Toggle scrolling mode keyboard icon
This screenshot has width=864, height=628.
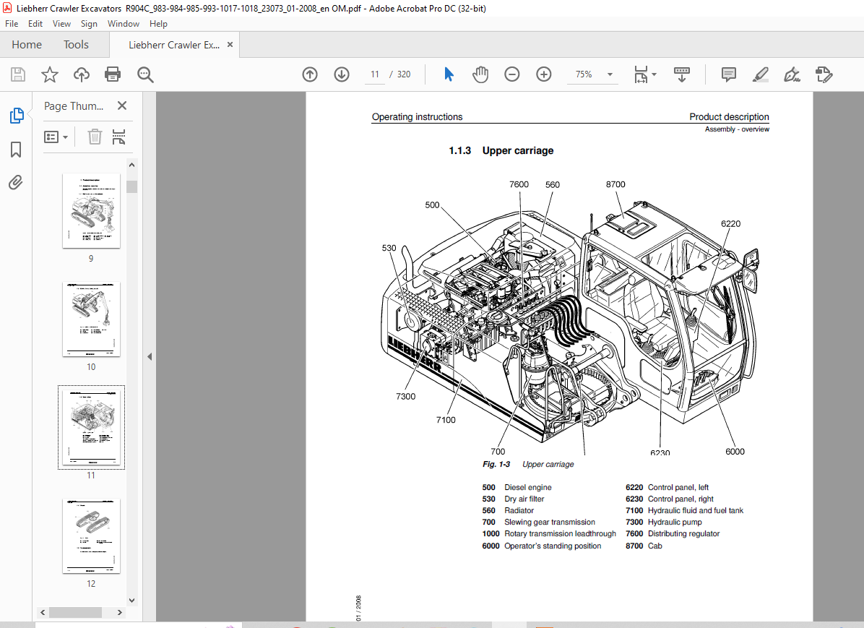(682, 74)
